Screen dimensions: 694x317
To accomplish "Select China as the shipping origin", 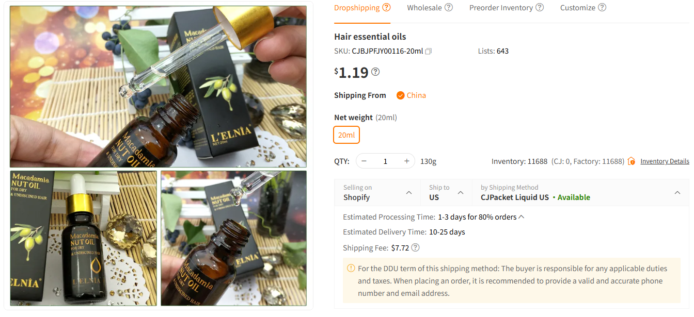I will tap(411, 95).
